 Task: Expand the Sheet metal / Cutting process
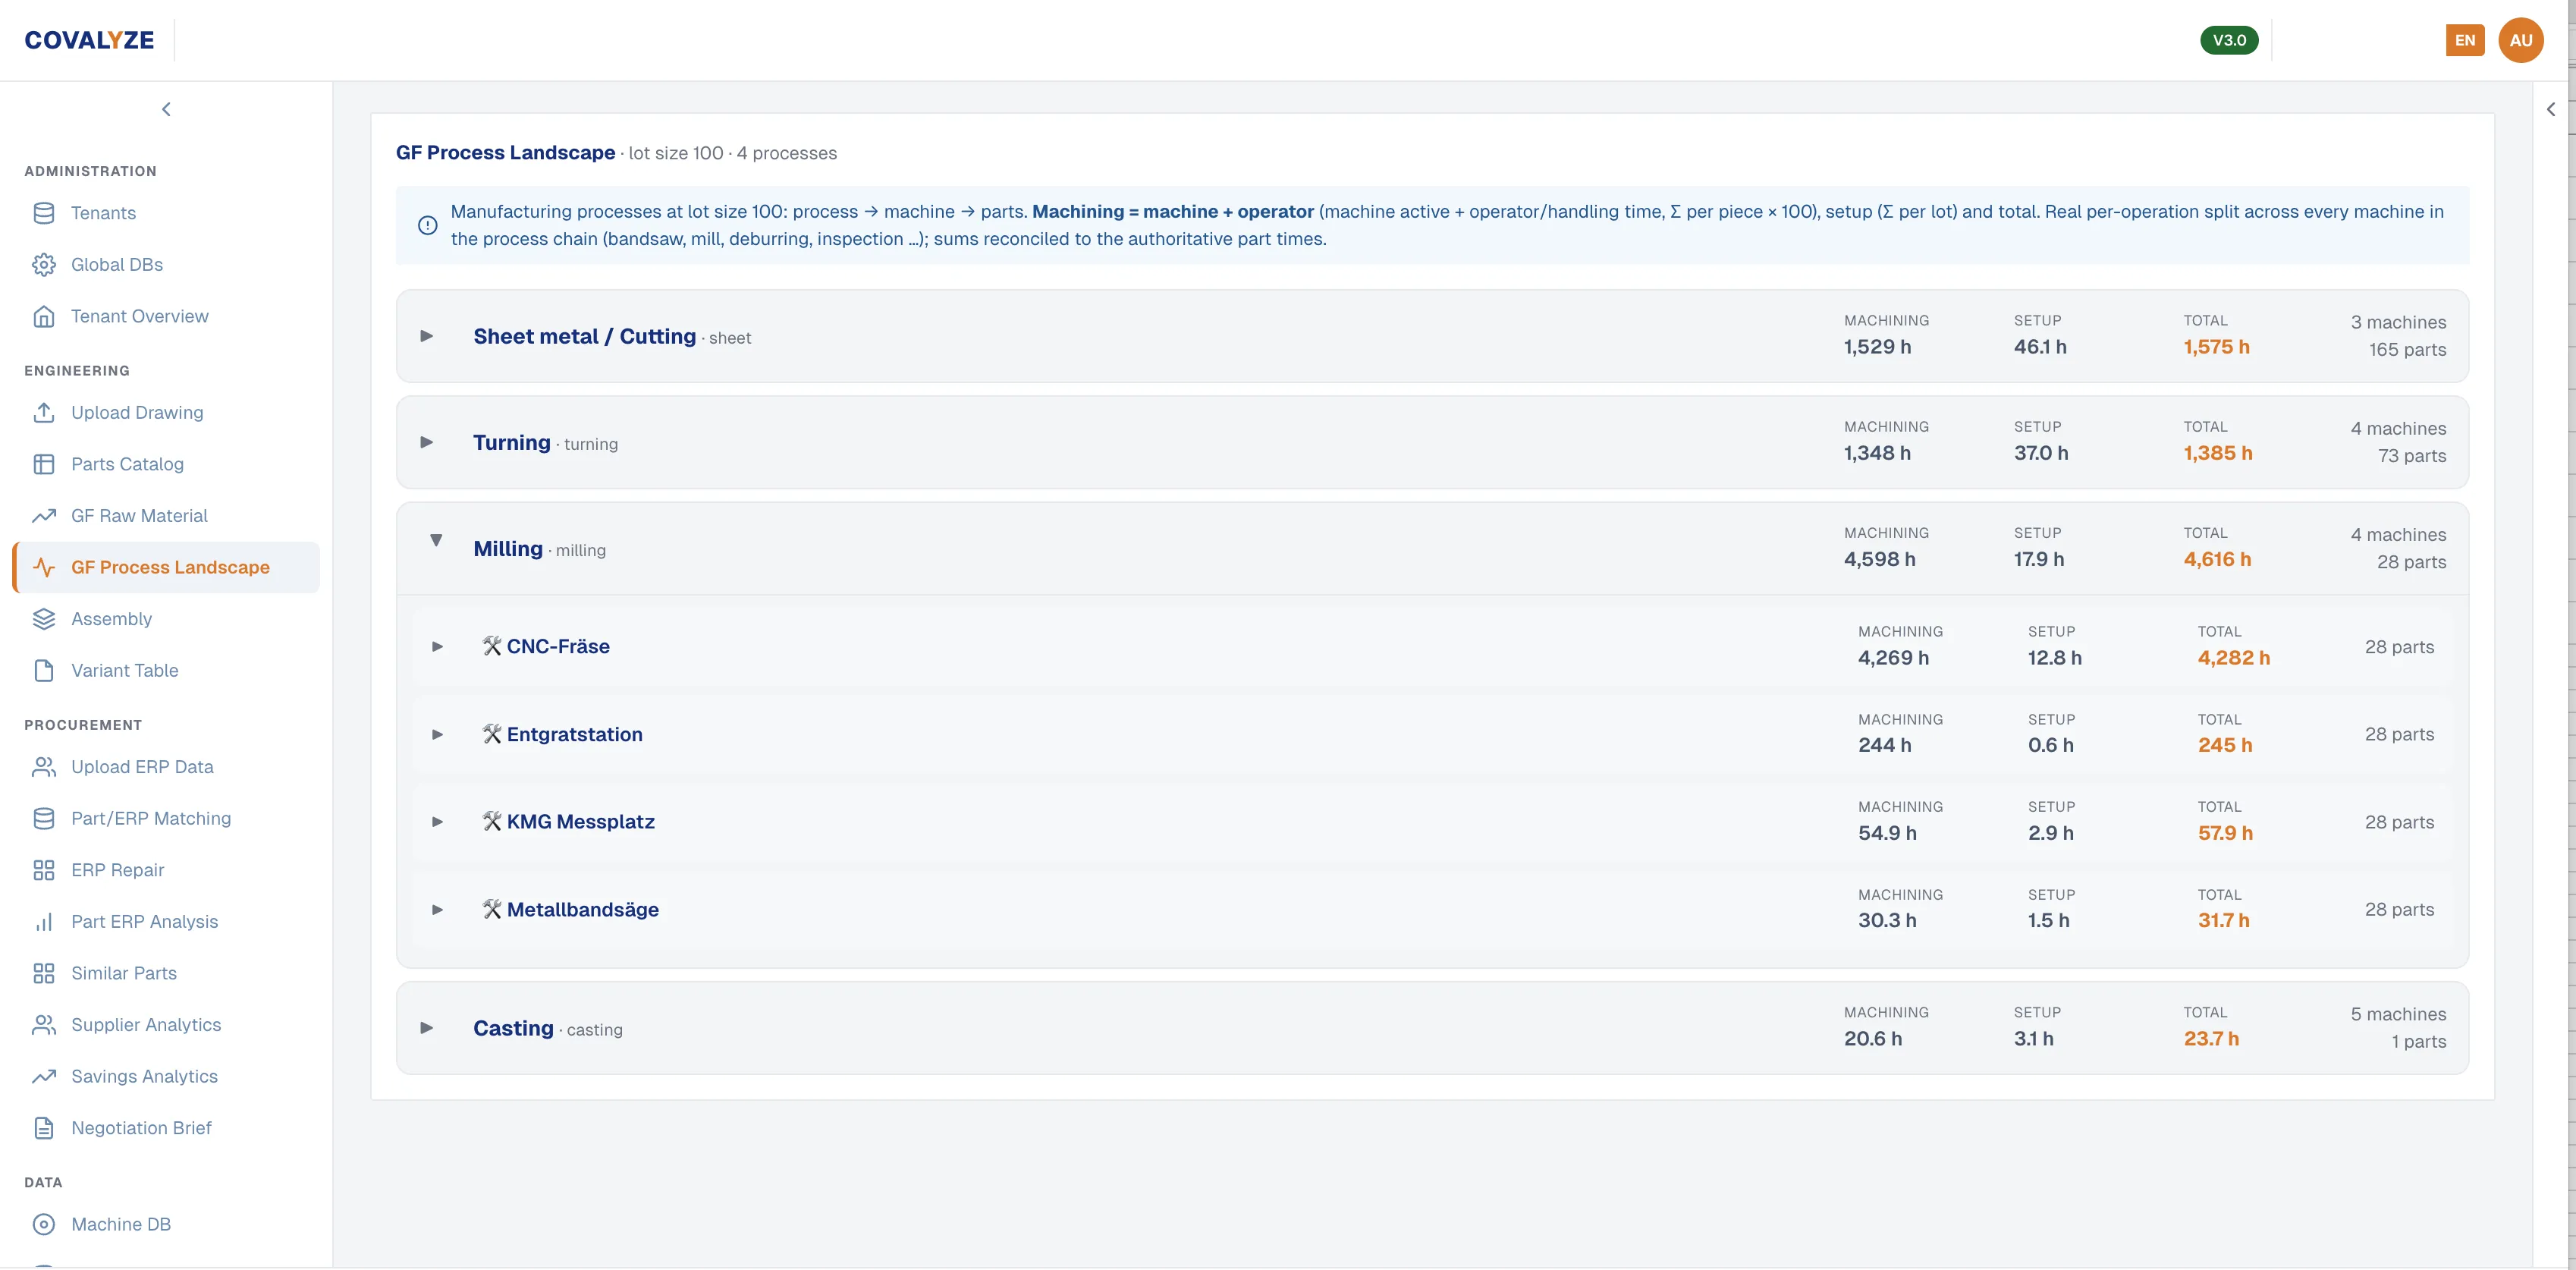click(x=427, y=336)
